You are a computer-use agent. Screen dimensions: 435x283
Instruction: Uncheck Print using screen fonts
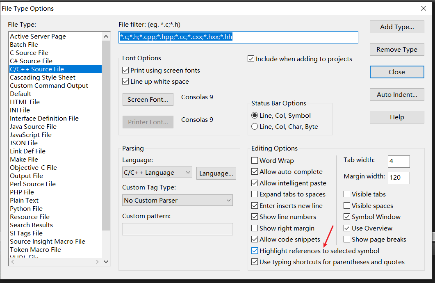pos(126,71)
